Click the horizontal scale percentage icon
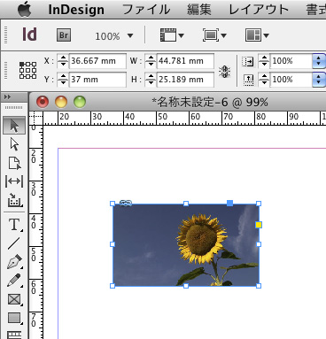 248,61
